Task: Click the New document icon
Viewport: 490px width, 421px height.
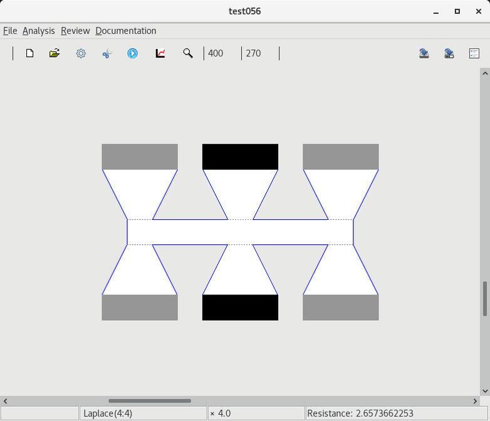Action: (x=29, y=53)
